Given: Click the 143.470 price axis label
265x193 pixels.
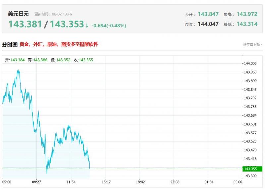Looking at the screenshot, I should tap(250, 150).
